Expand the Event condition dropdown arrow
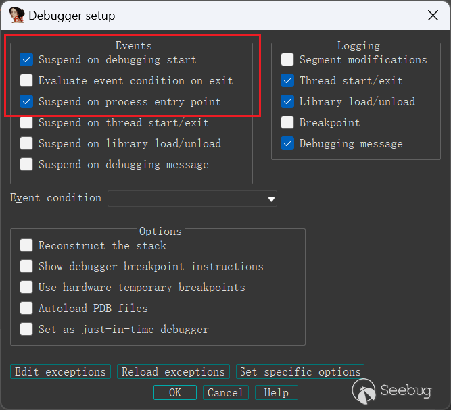Image resolution: width=451 pixels, height=410 pixels. [271, 199]
